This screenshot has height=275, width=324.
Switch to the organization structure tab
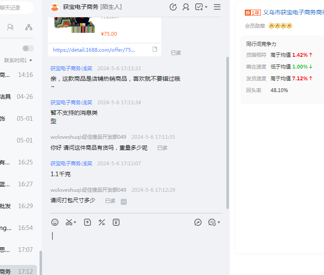pyautogui.click(x=29, y=27)
